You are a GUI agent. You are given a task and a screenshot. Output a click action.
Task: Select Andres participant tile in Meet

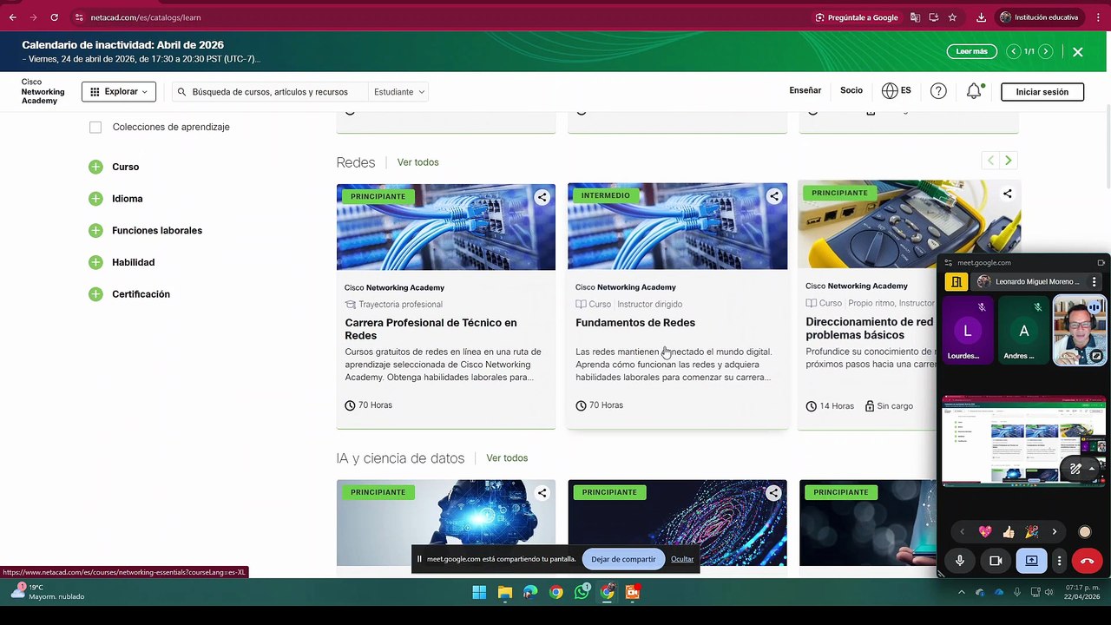[1023, 331]
